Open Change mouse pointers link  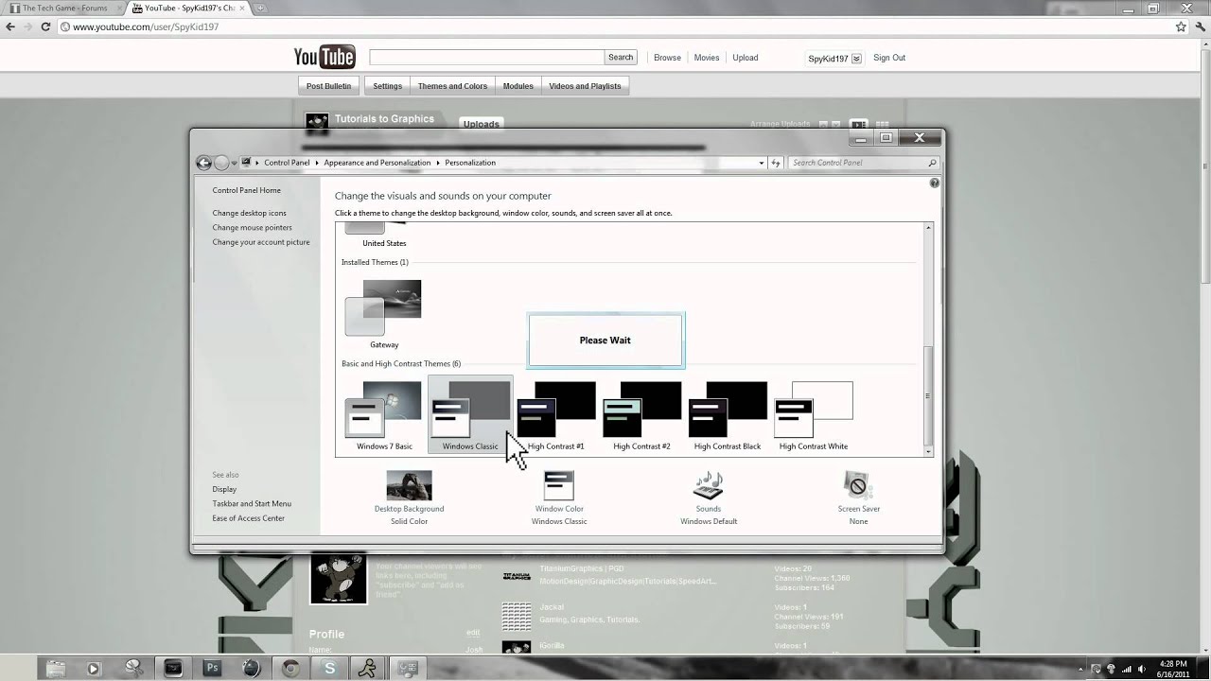click(x=252, y=227)
